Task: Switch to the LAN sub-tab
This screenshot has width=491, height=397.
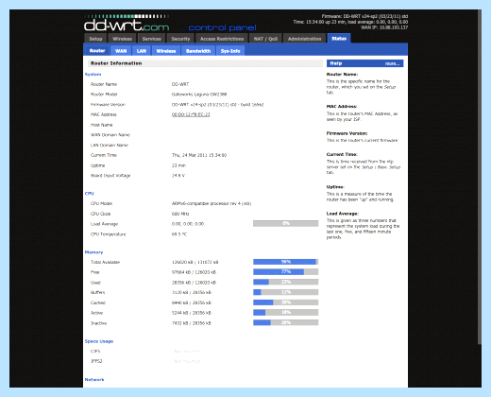Action: tap(142, 51)
